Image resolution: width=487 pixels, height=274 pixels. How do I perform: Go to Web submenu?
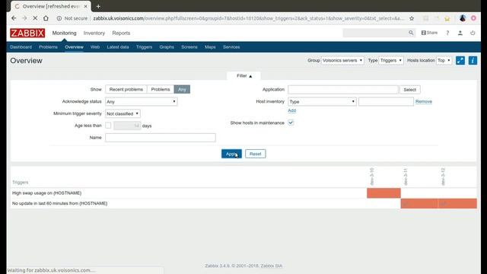point(95,47)
